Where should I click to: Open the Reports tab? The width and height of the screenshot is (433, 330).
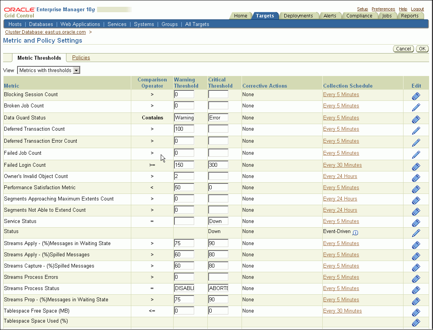coord(410,16)
